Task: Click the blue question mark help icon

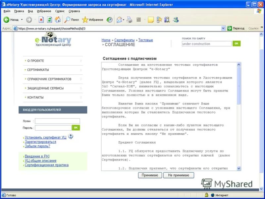Action: 71,136
